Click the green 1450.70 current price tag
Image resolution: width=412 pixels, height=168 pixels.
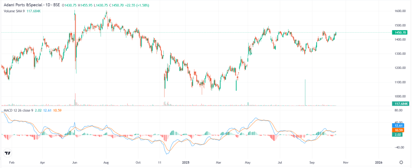pos(400,32)
